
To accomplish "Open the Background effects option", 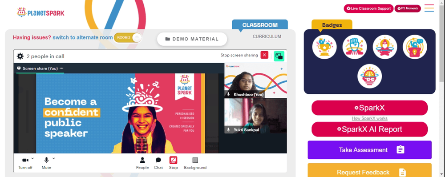I will [195, 163].
